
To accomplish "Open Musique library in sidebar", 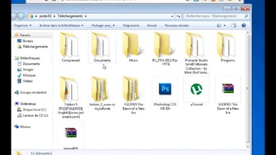I will click(29, 75).
